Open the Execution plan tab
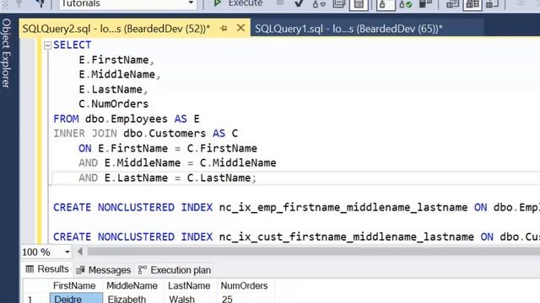Image resolution: width=540 pixels, height=303 pixels. pyautogui.click(x=175, y=270)
